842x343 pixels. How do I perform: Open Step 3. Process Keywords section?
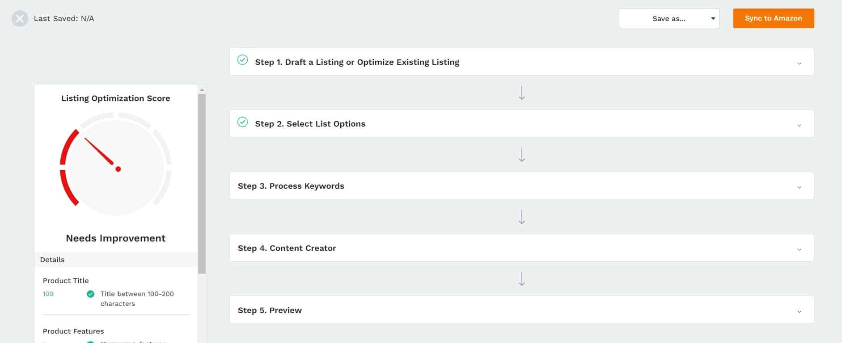521,186
